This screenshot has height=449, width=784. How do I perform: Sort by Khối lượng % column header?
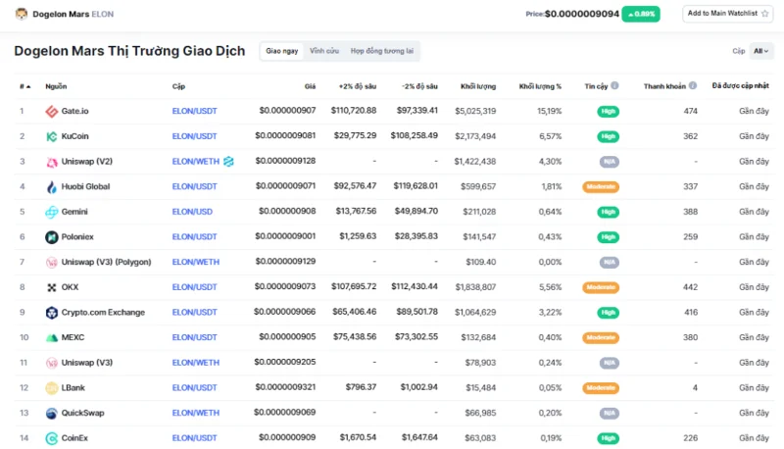[x=540, y=86]
